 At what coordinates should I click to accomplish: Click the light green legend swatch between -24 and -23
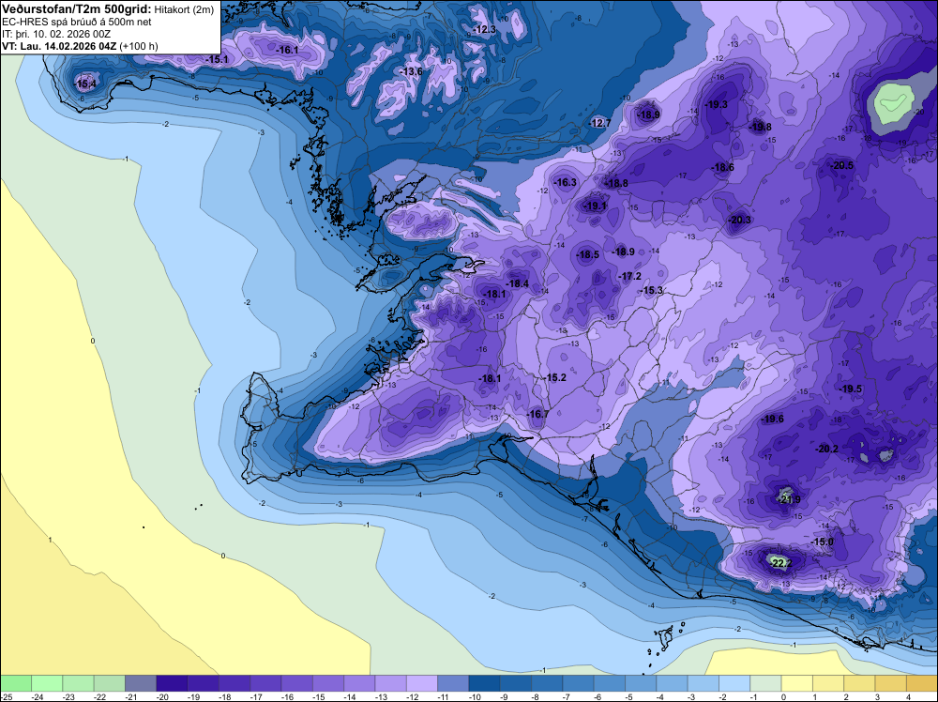pyautogui.click(x=47, y=683)
